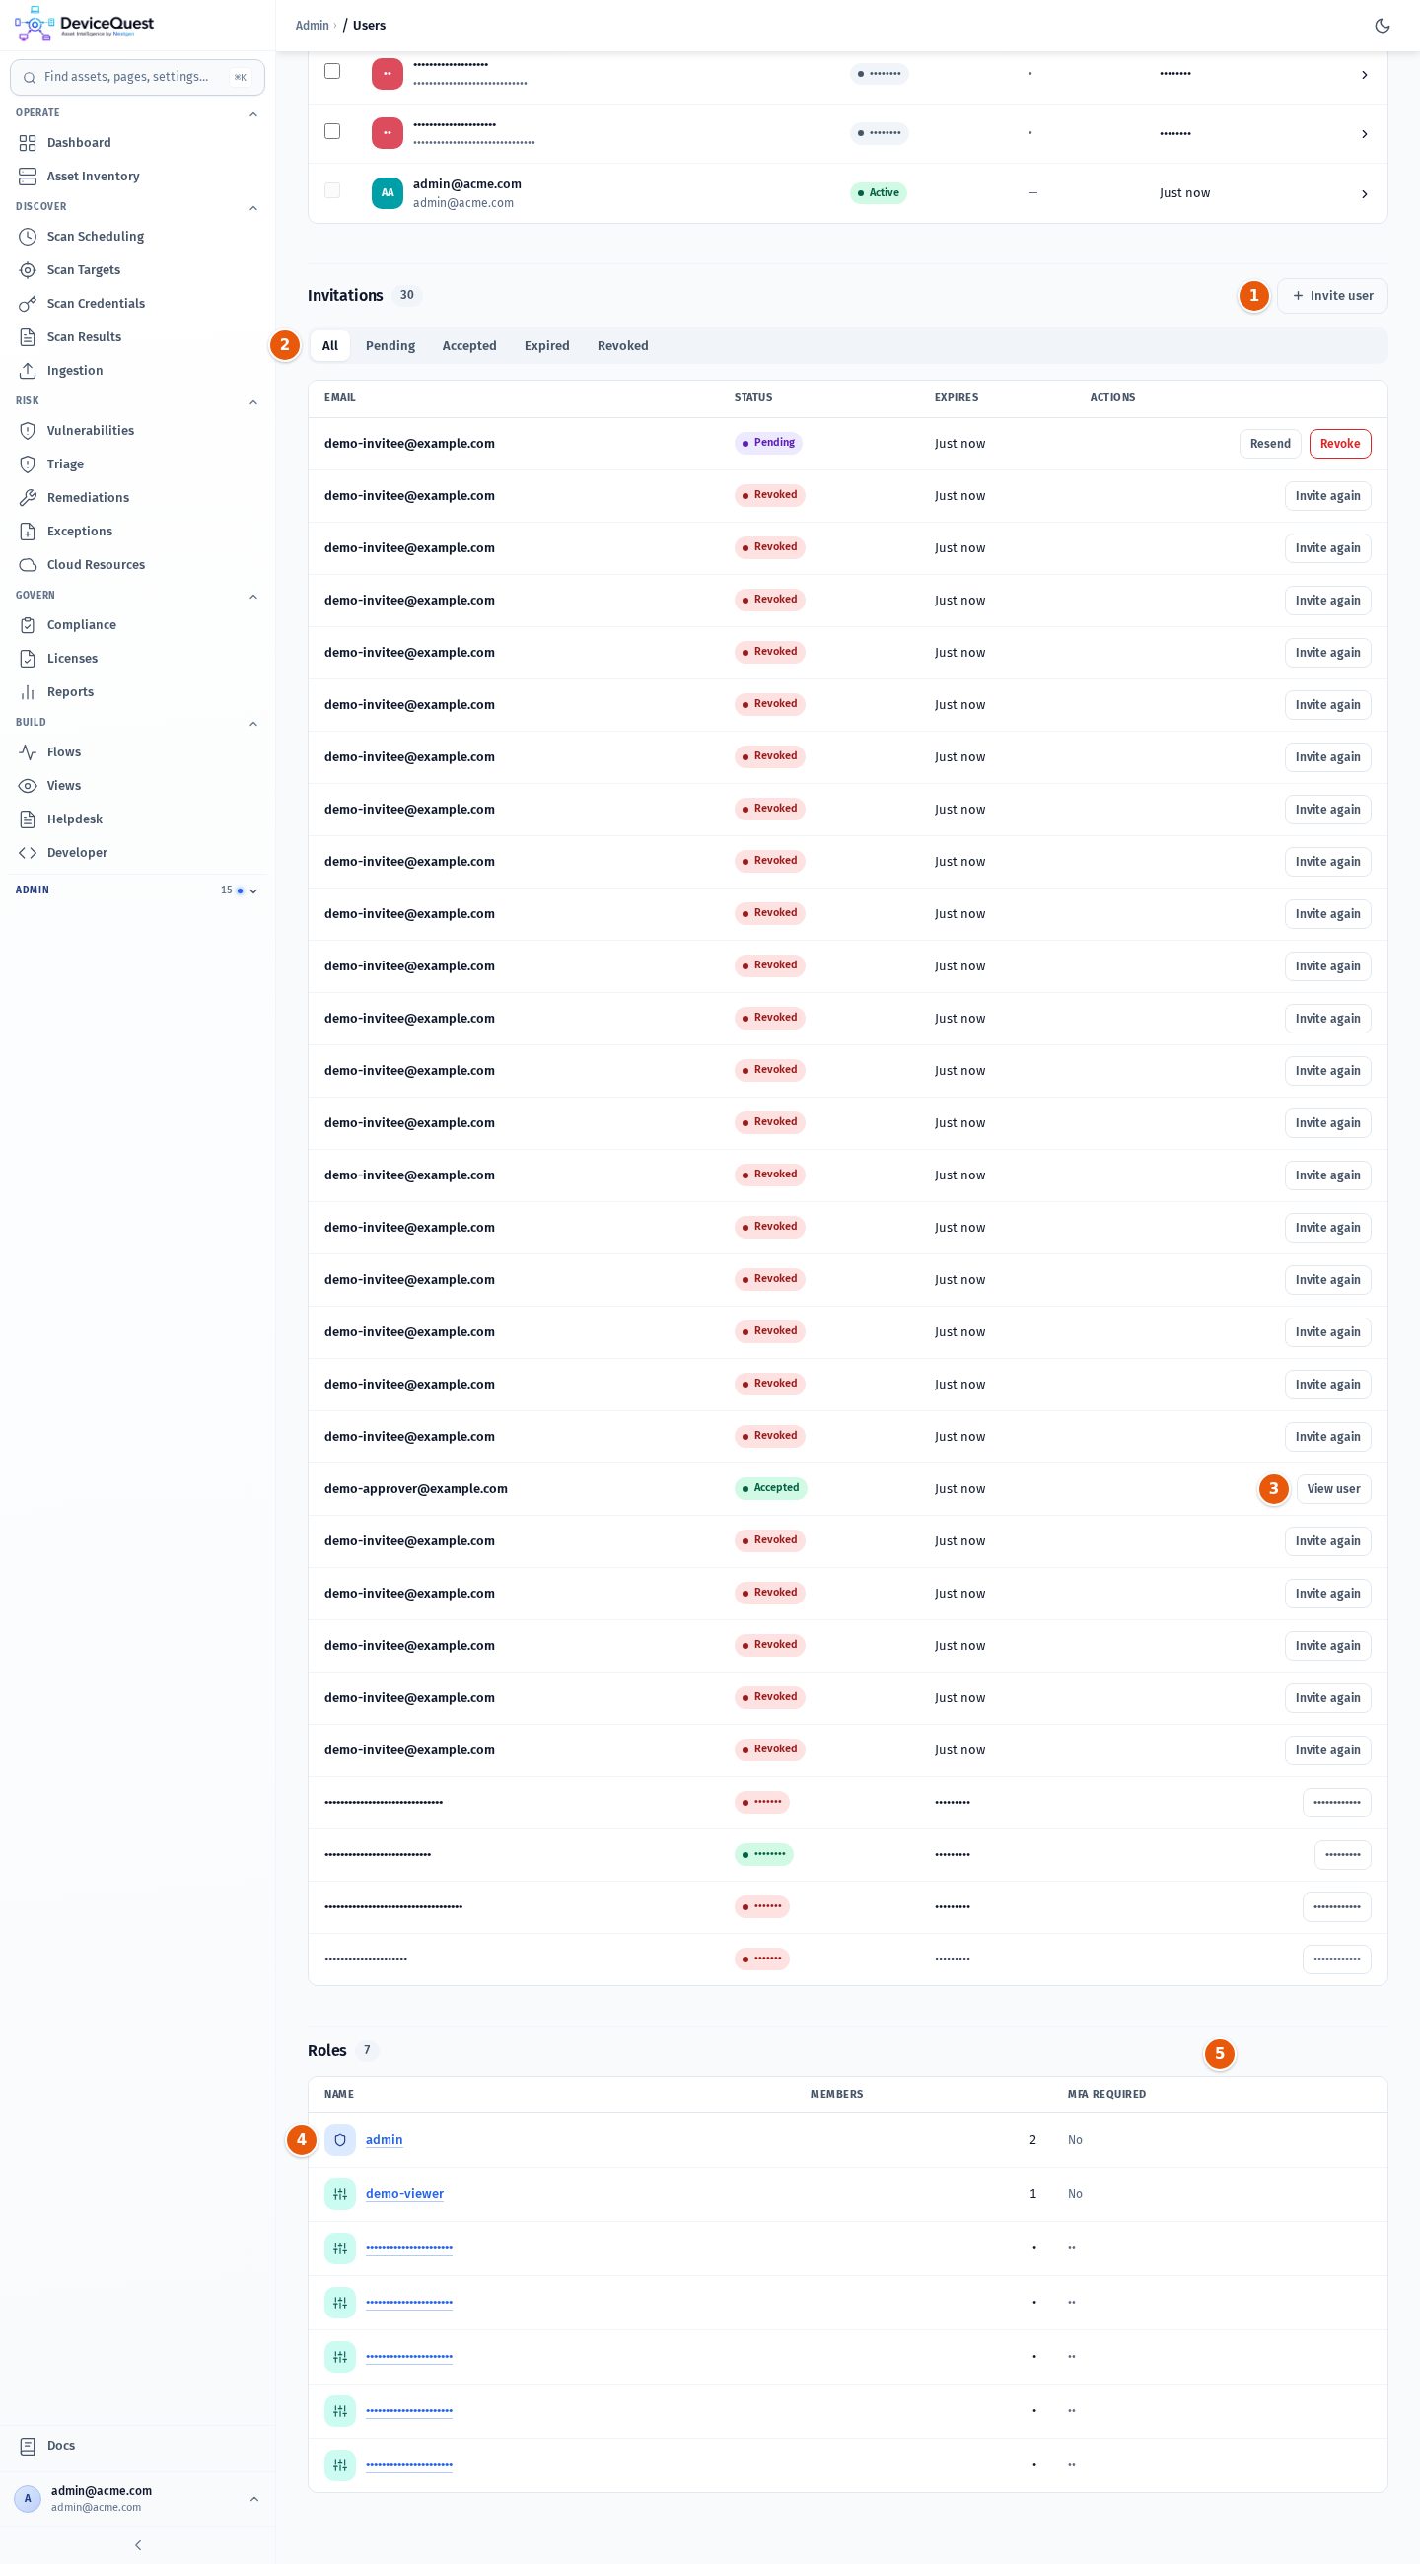Click the DeviceQuest logo

[x=85, y=24]
